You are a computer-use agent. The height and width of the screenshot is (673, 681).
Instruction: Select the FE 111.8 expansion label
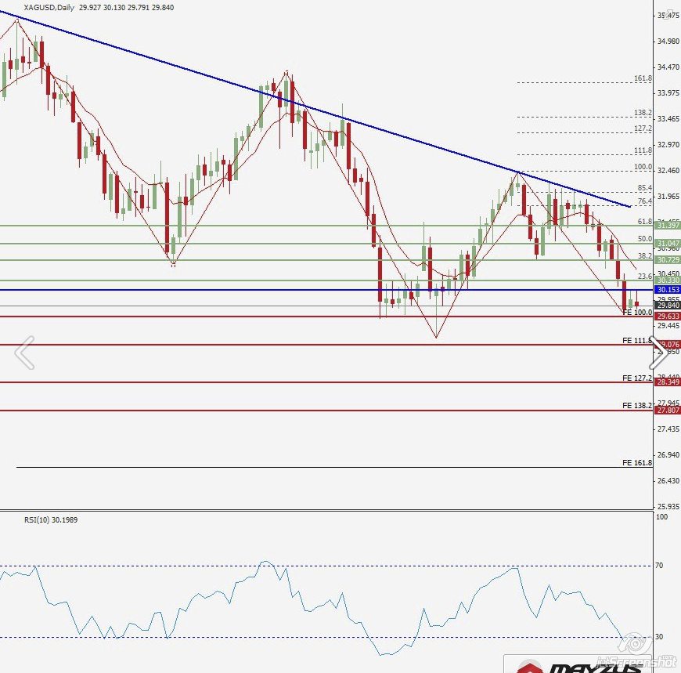[637, 340]
